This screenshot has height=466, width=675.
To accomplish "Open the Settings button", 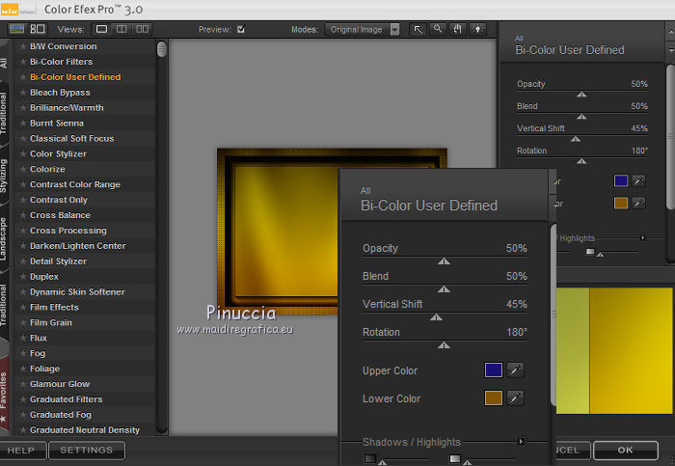I will tap(87, 450).
